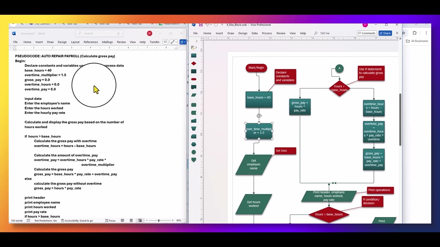Image resolution: width=440 pixels, height=247 pixels.
Task: Toggle Text Predictions in Word status bar
Action: [x=45, y=221]
